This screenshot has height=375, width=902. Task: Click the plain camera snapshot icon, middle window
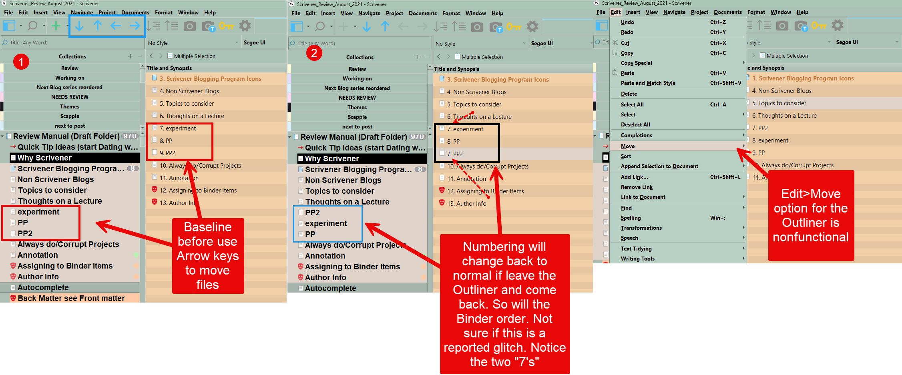(x=477, y=27)
